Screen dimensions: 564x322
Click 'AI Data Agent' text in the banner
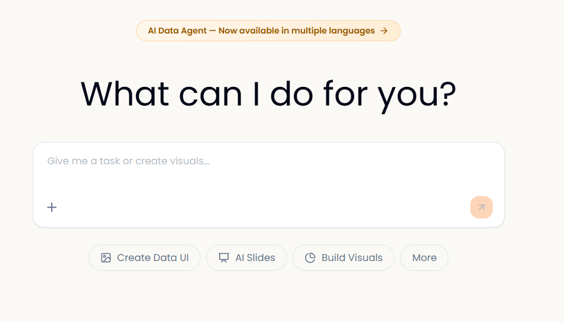point(176,31)
